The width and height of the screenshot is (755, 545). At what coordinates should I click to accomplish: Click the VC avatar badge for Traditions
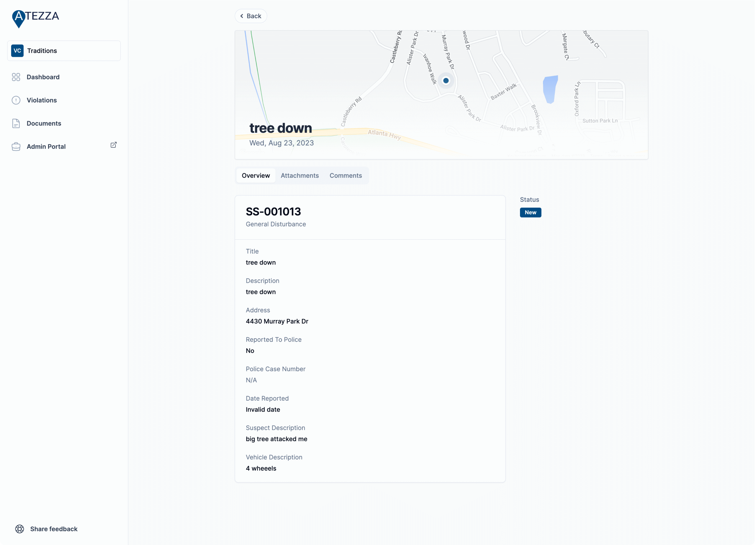(x=17, y=51)
